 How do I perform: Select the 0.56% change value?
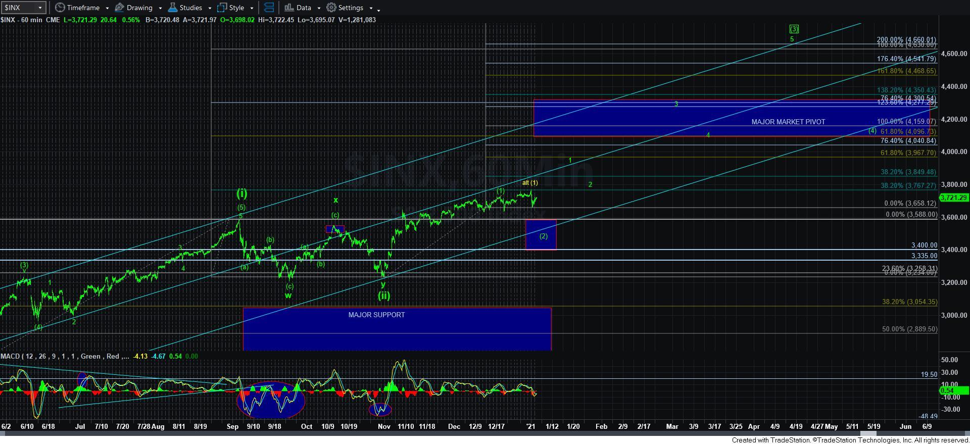click(130, 20)
